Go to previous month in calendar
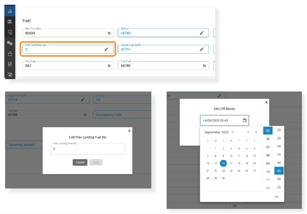The width and height of the screenshot is (307, 214). tap(248, 132)
